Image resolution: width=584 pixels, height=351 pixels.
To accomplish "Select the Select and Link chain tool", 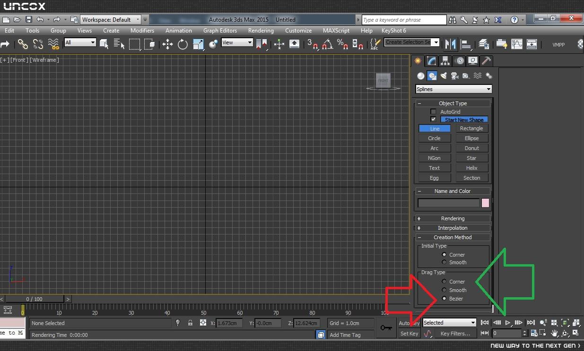I will pyautogui.click(x=23, y=44).
